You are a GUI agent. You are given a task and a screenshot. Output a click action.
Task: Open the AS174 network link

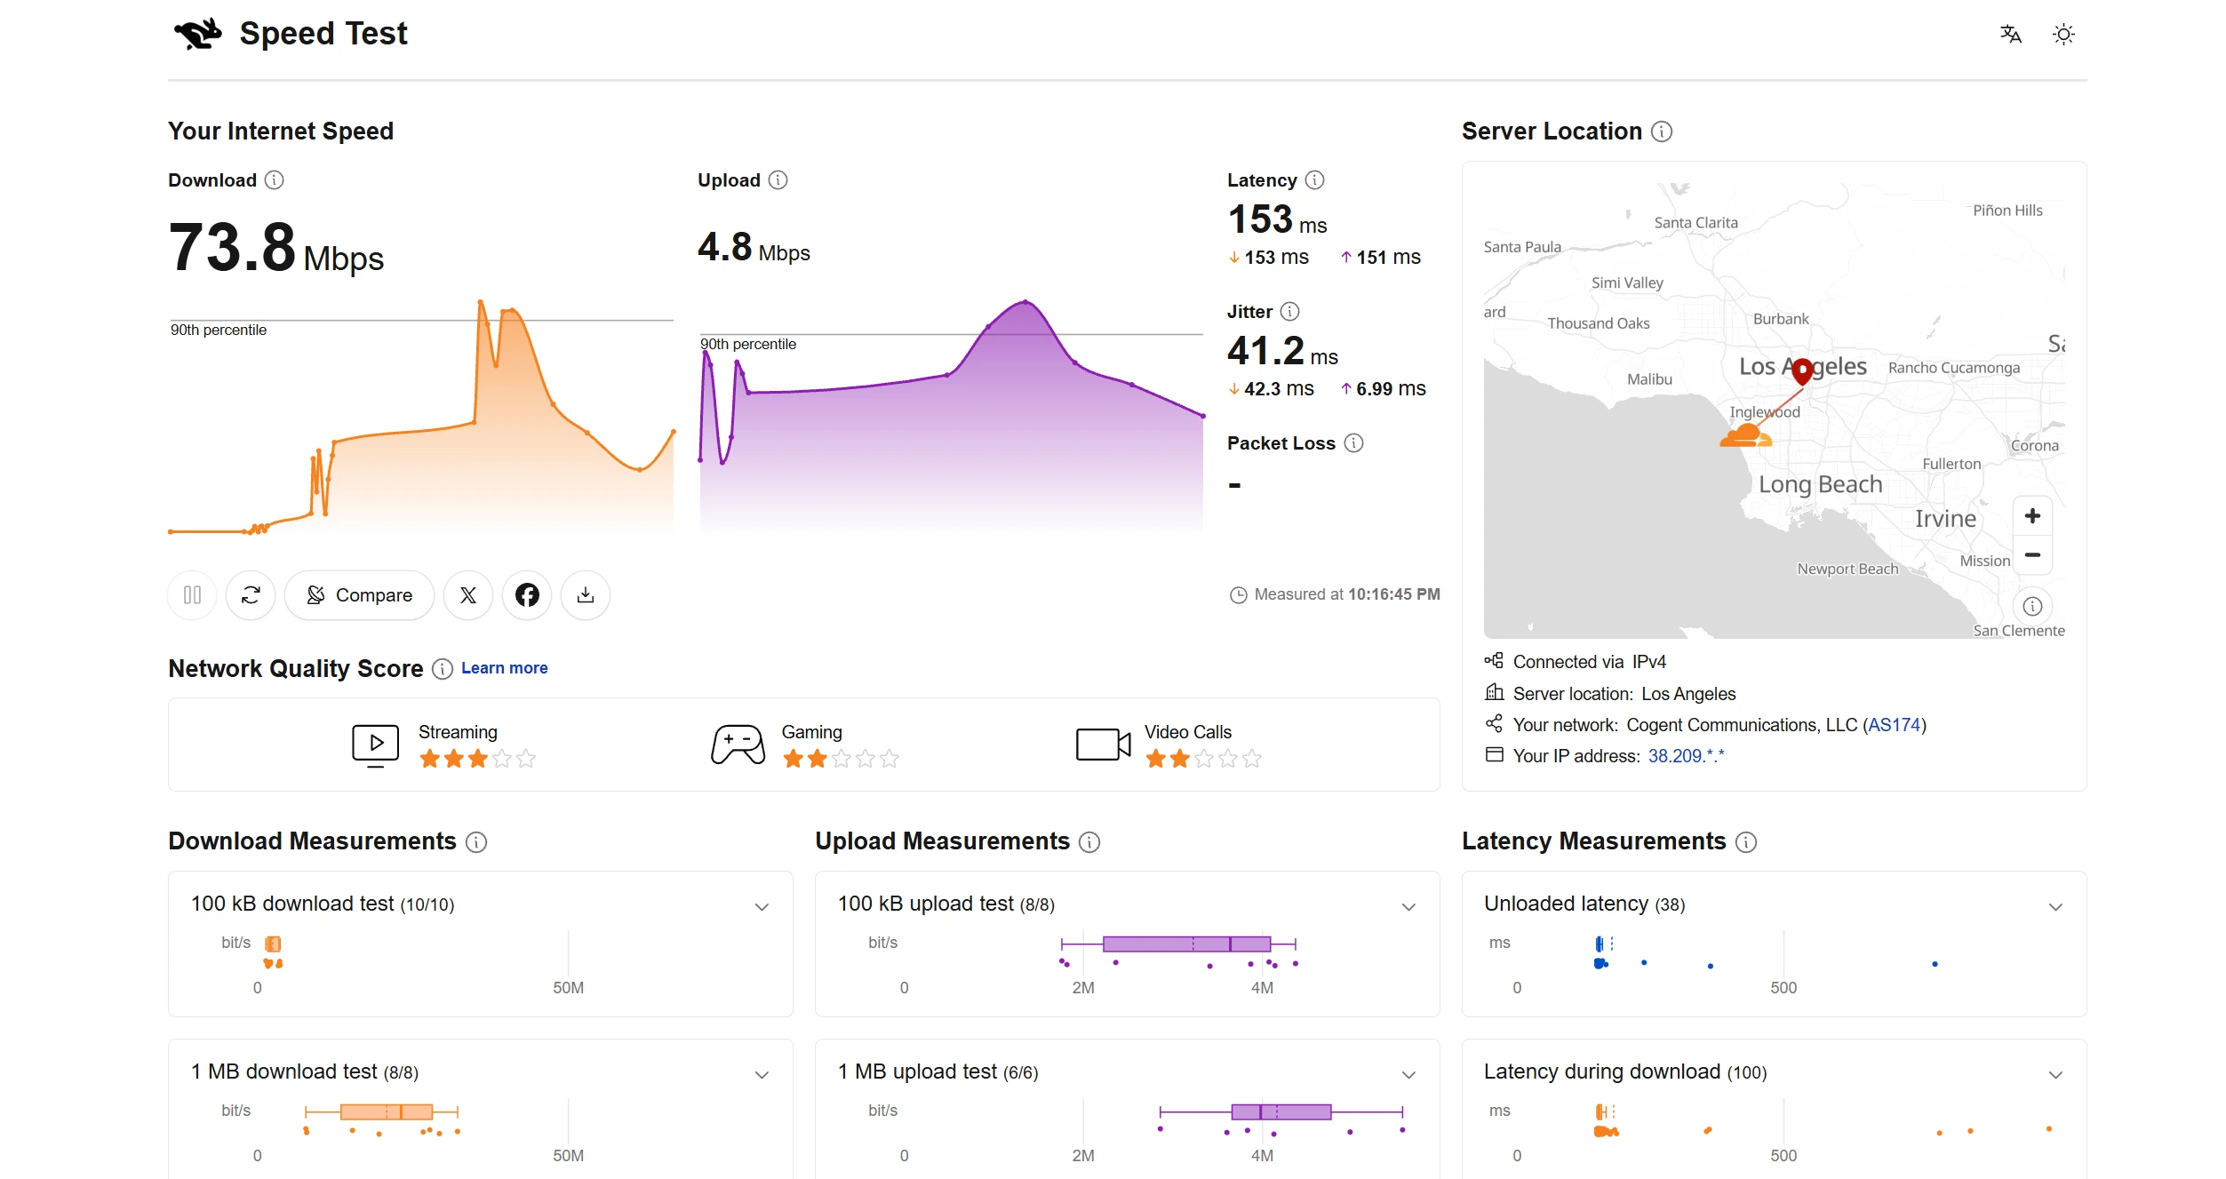click(x=1895, y=725)
